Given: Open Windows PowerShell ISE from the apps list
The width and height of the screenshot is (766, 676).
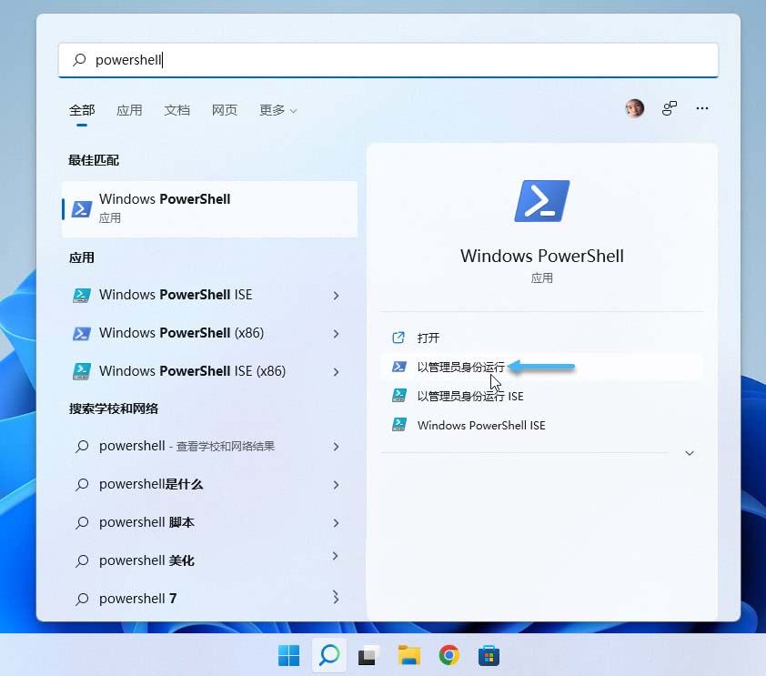Looking at the screenshot, I should pos(176,295).
